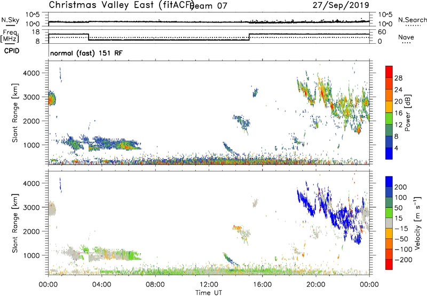Select the "normal (fast) 151 RF" text
The height and width of the screenshot is (296, 427).
click(x=86, y=53)
